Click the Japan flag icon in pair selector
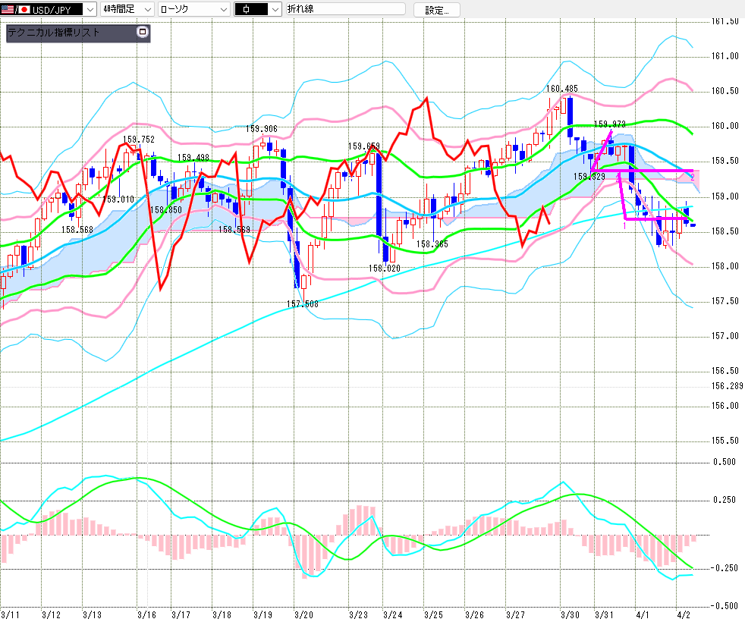This screenshot has width=745, height=622. [24, 10]
